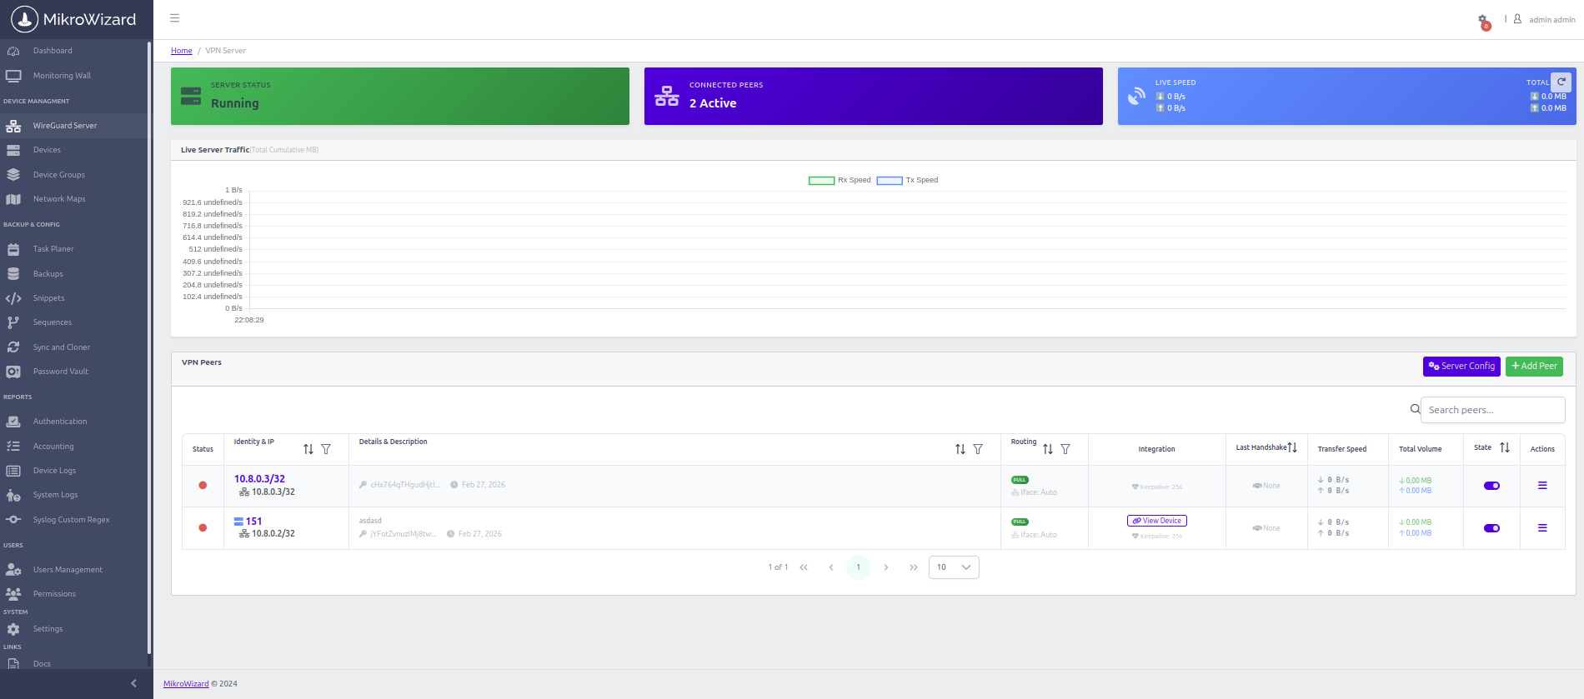Open rows per page dropdown
This screenshot has height=699, width=1584.
[953, 567]
